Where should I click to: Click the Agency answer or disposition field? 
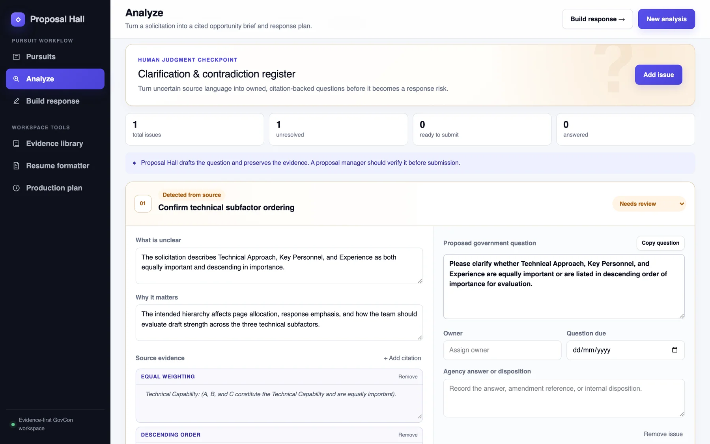click(x=564, y=398)
